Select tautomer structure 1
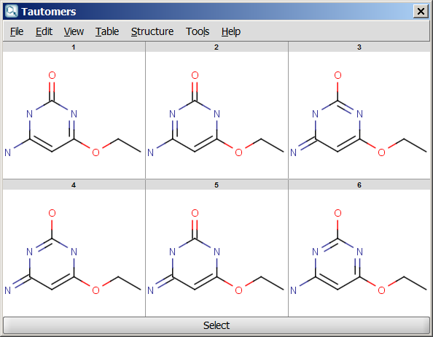The image size is (433, 337). pos(74,115)
